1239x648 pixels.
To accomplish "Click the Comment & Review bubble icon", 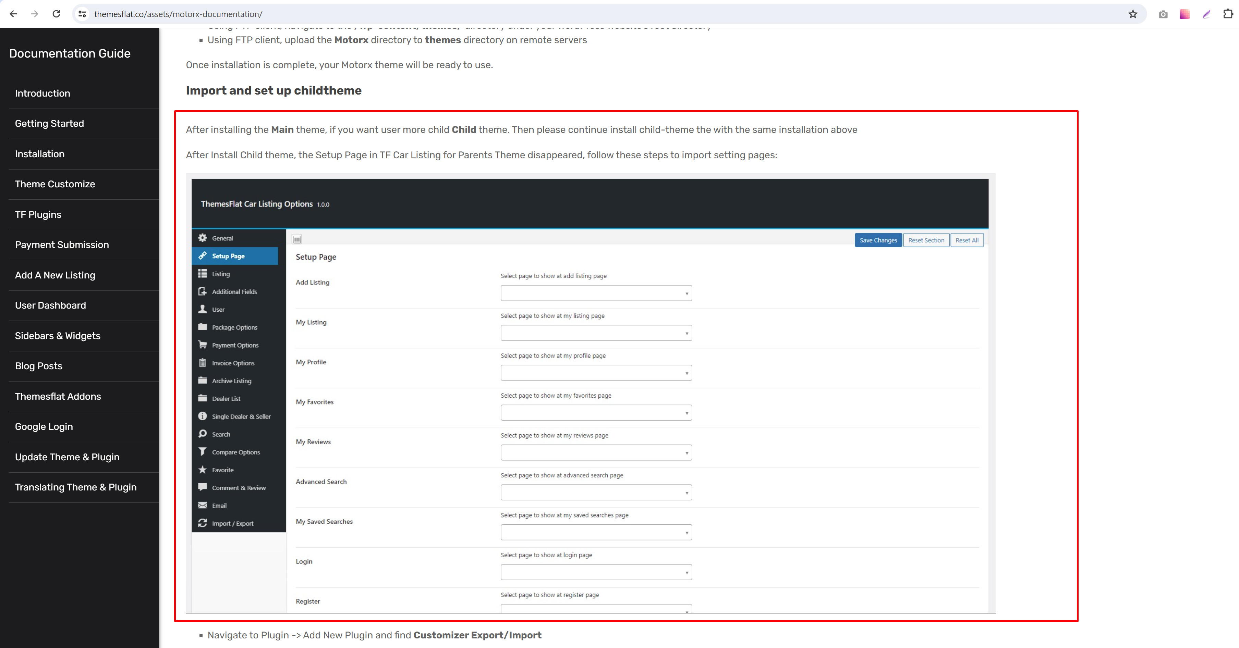I will [203, 487].
